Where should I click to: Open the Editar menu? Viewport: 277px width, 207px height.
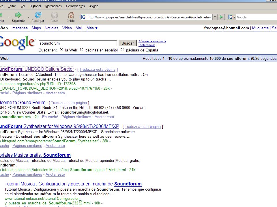[x=12, y=6]
